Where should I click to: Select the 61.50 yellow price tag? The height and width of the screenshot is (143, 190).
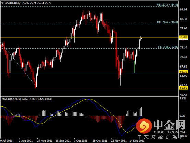click(183, 88)
